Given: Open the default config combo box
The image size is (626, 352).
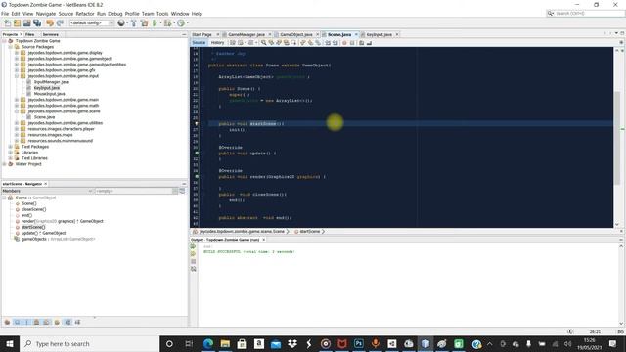Looking at the screenshot, I should [x=92, y=23].
